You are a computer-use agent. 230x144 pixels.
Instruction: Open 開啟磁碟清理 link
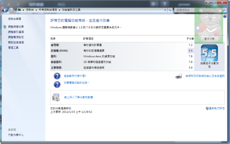click(16, 43)
